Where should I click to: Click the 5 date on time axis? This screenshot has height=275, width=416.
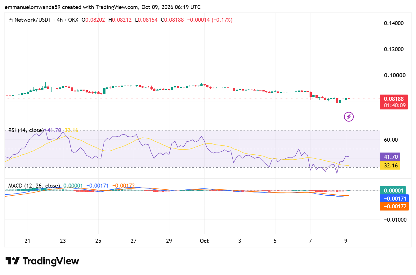(275, 241)
